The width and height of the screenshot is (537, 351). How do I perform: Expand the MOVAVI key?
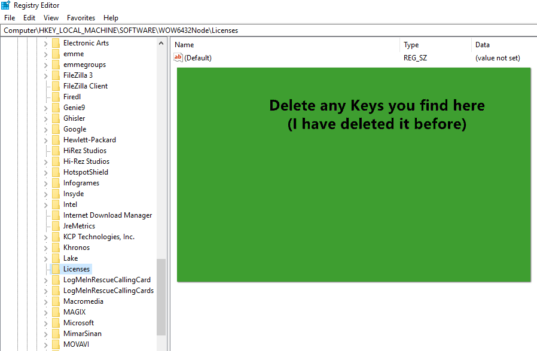46,345
